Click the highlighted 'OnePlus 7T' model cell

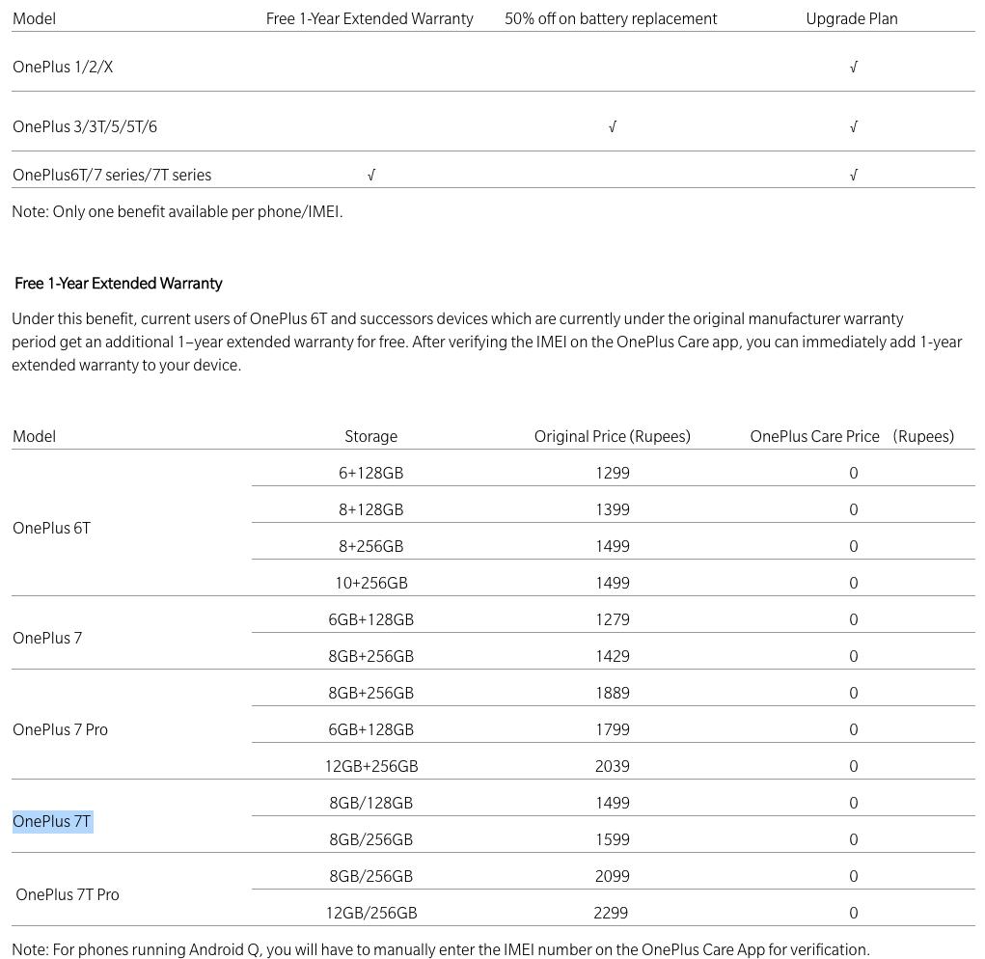point(53,821)
